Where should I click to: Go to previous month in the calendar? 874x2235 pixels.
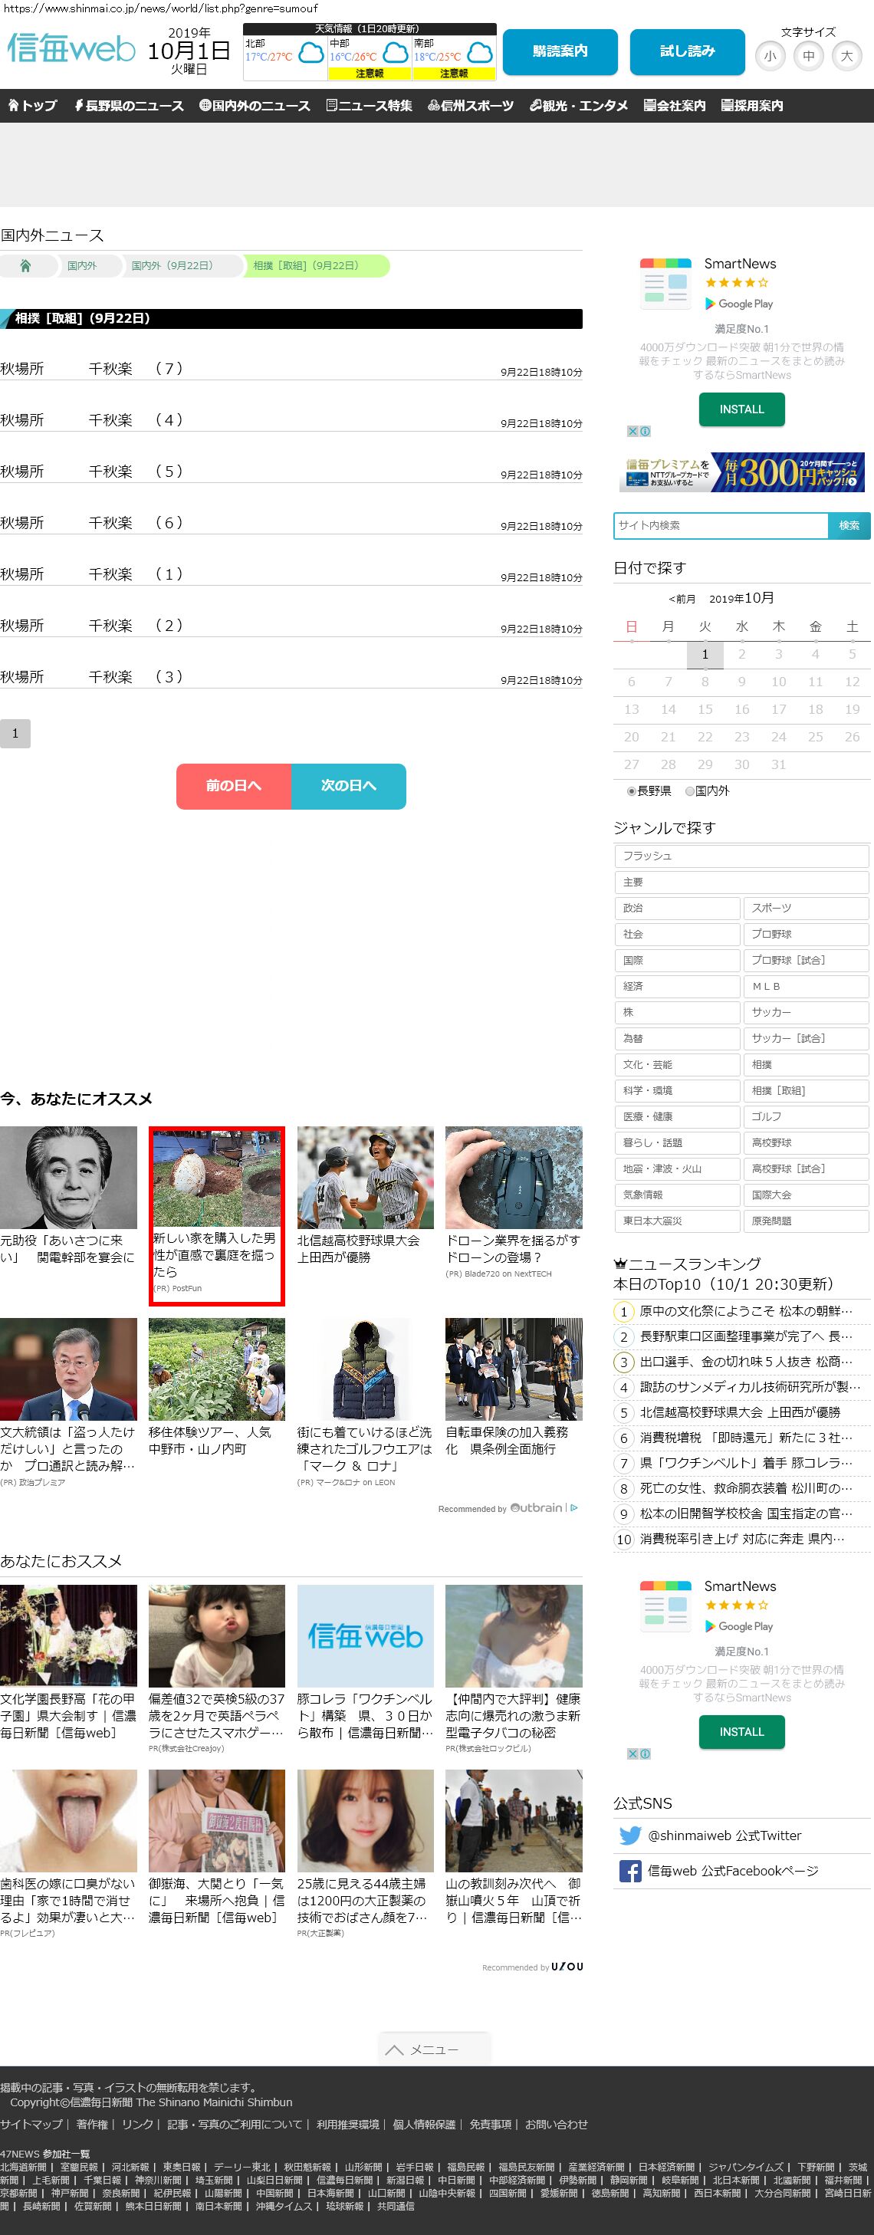click(682, 599)
